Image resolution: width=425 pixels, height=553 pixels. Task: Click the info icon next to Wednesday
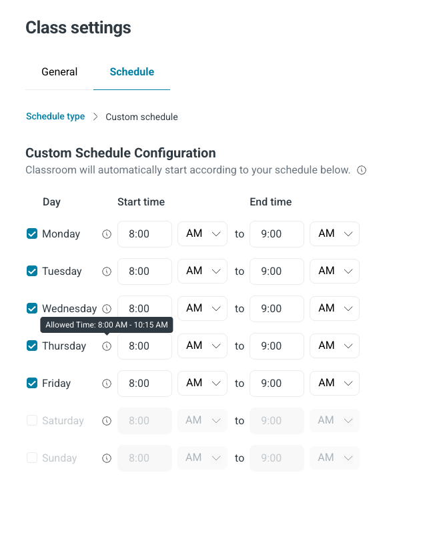click(x=107, y=309)
